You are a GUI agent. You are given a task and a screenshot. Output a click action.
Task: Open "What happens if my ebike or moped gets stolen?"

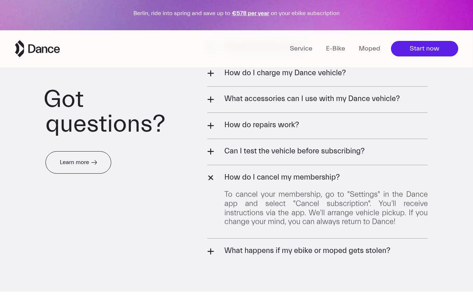coord(307,251)
